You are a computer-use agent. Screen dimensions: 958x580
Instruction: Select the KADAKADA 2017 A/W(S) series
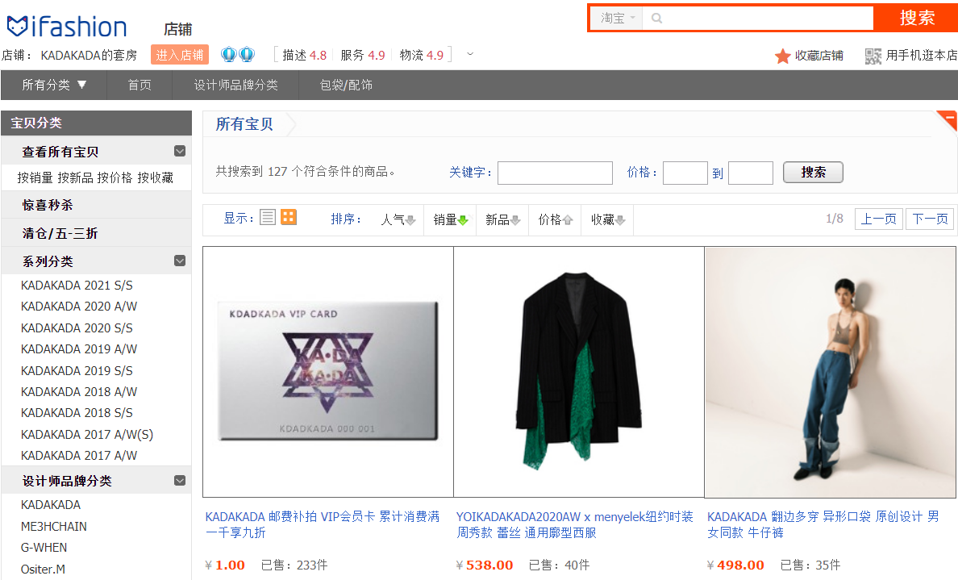(87, 435)
